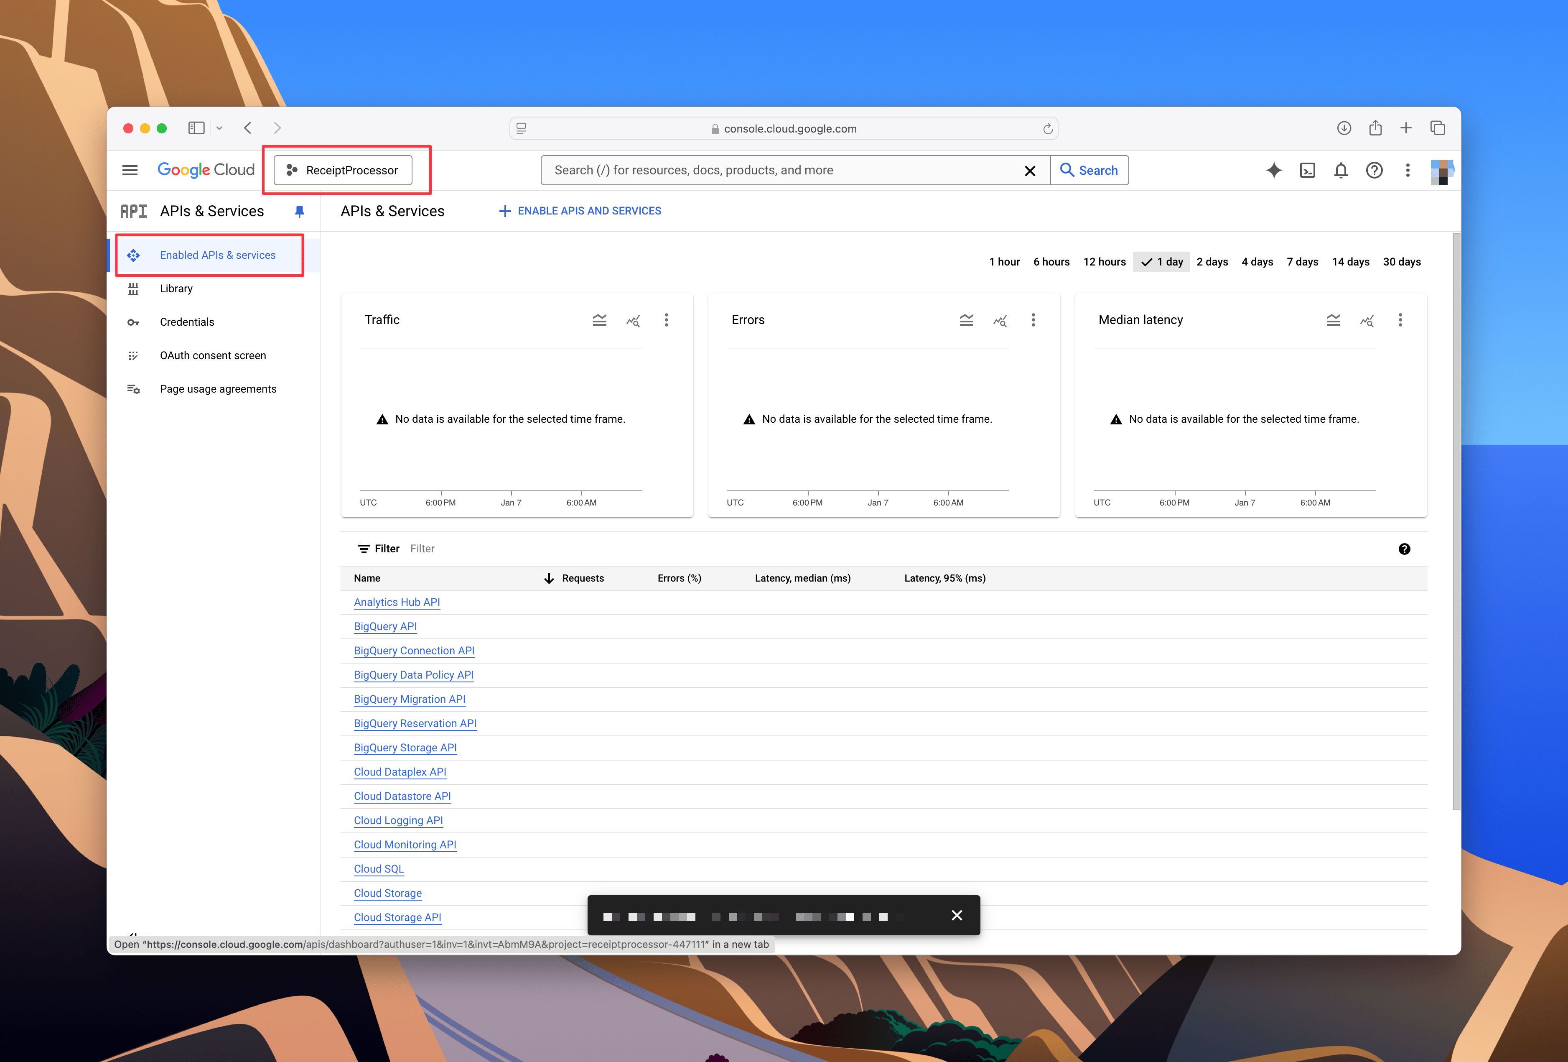This screenshot has height=1062, width=1568.
Task: Select the 6 hours time range
Action: 1051,262
